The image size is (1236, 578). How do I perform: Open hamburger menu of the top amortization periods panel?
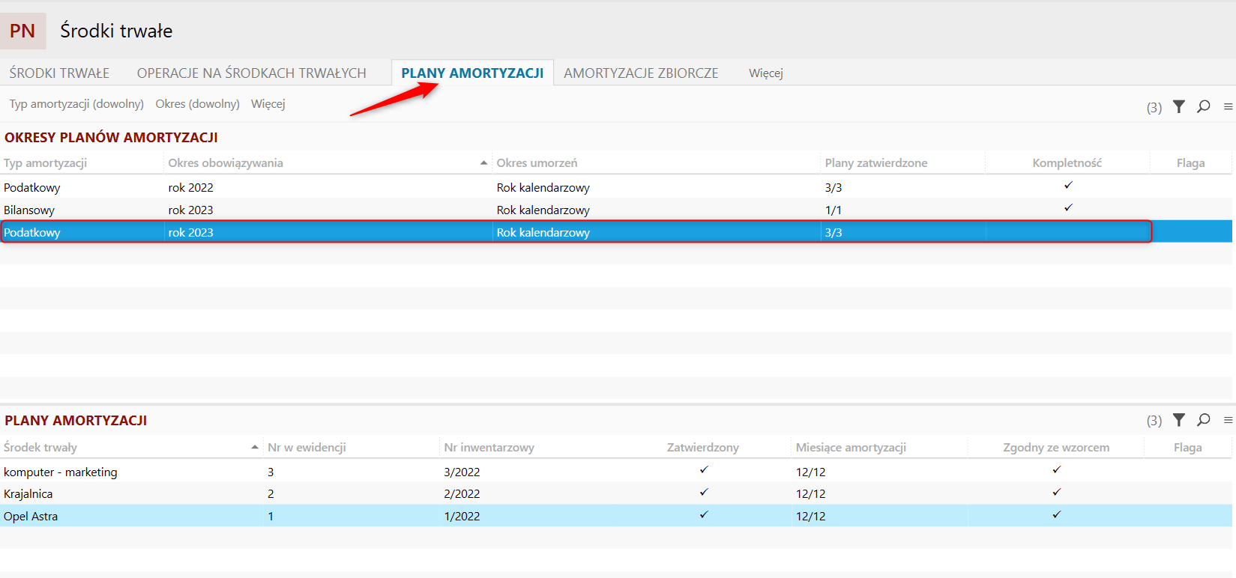(1228, 106)
